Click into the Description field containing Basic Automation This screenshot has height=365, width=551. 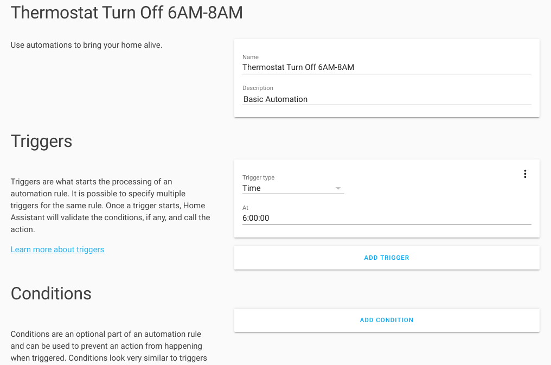[x=386, y=99]
